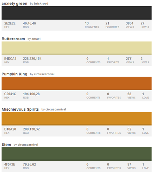Screen dimensions: 154x175
Task: Open the anxiety green color title
Action: 14,3
